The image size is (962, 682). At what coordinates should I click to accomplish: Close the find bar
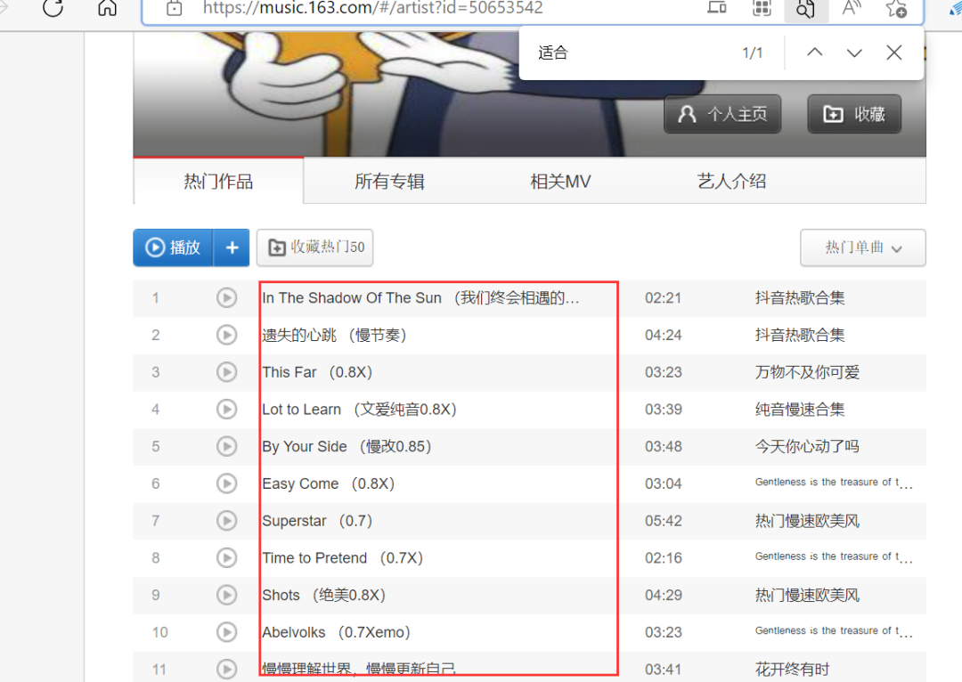click(894, 53)
